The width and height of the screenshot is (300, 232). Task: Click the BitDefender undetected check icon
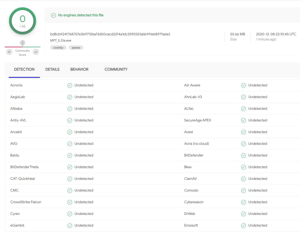tap(243, 155)
